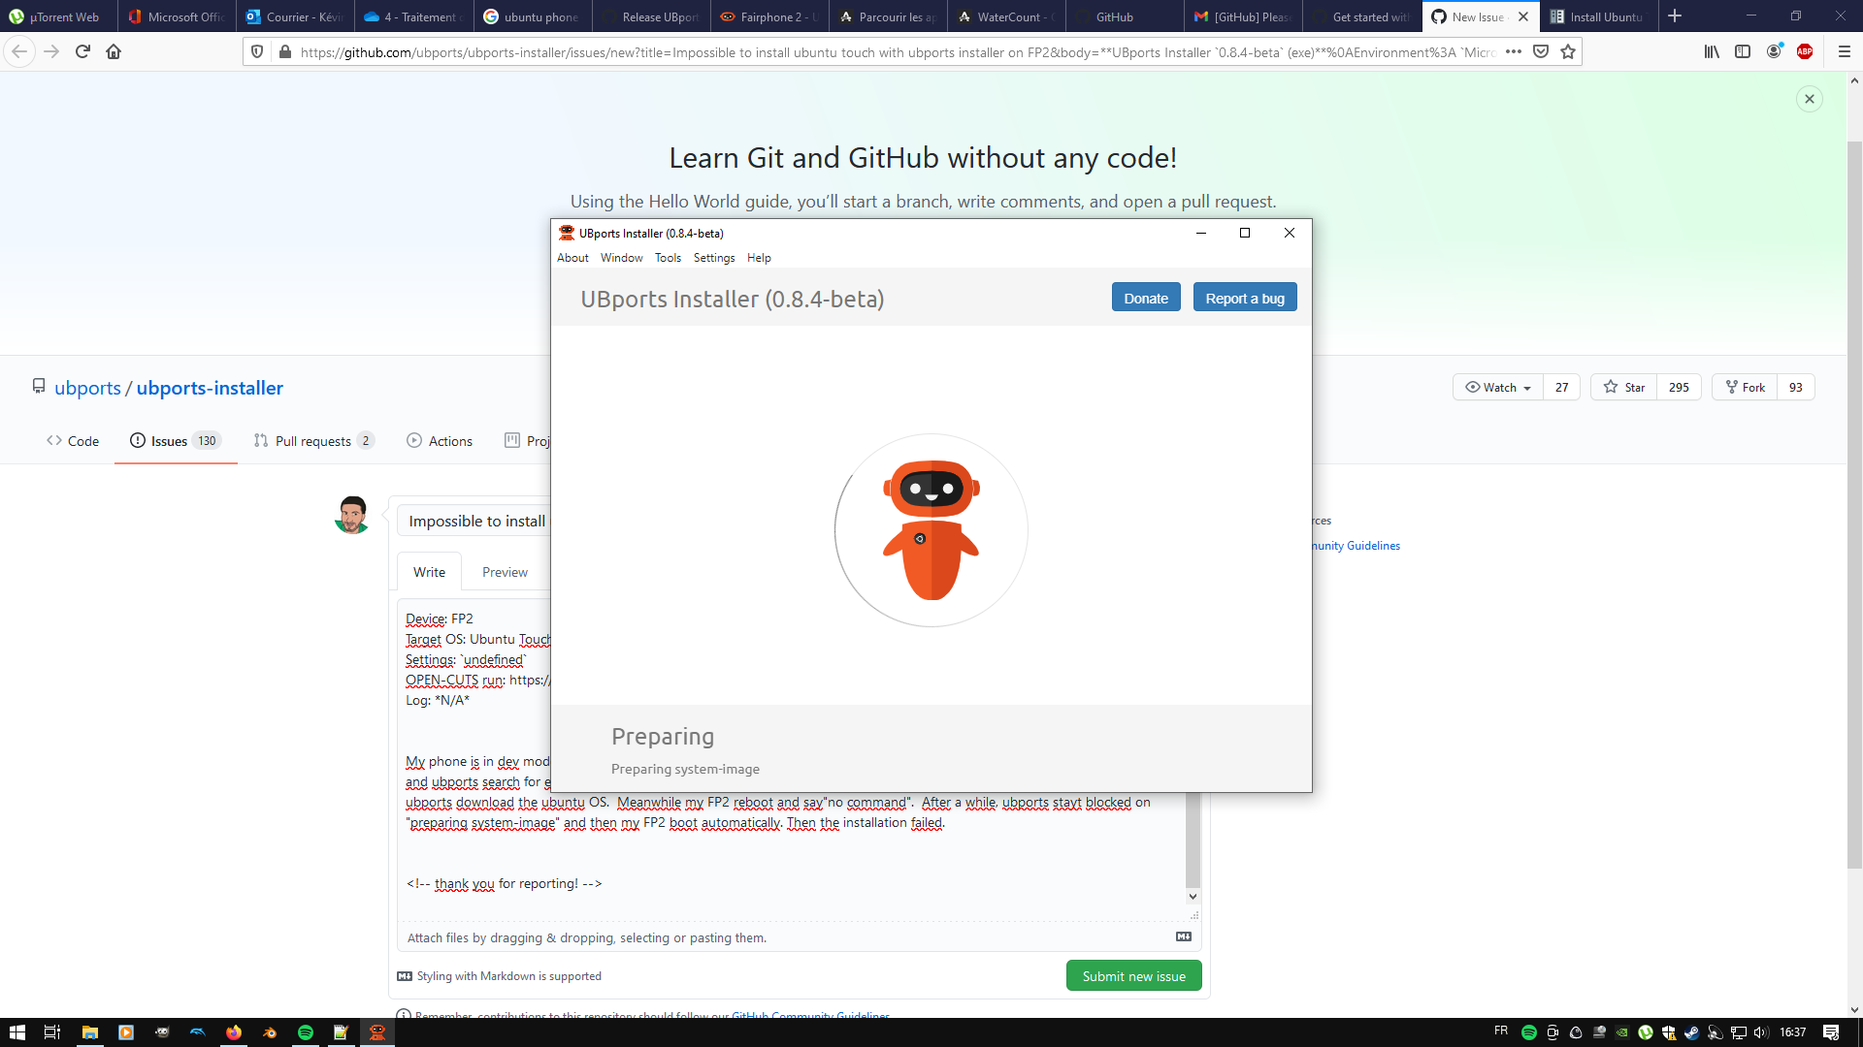The width and height of the screenshot is (1863, 1047).
Task: Click the Markdown support icon in comment box
Action: (x=1183, y=936)
